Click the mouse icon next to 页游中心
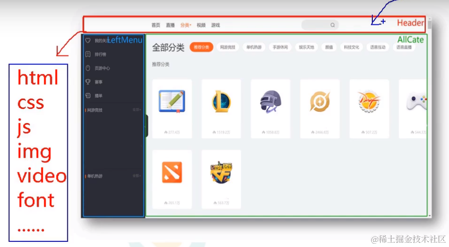This screenshot has width=449, height=247. (88, 68)
